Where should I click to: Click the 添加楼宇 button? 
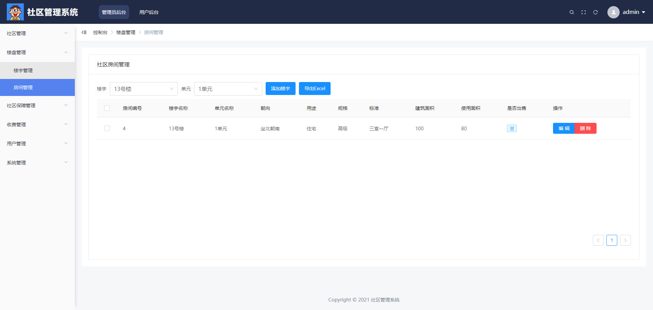[280, 88]
